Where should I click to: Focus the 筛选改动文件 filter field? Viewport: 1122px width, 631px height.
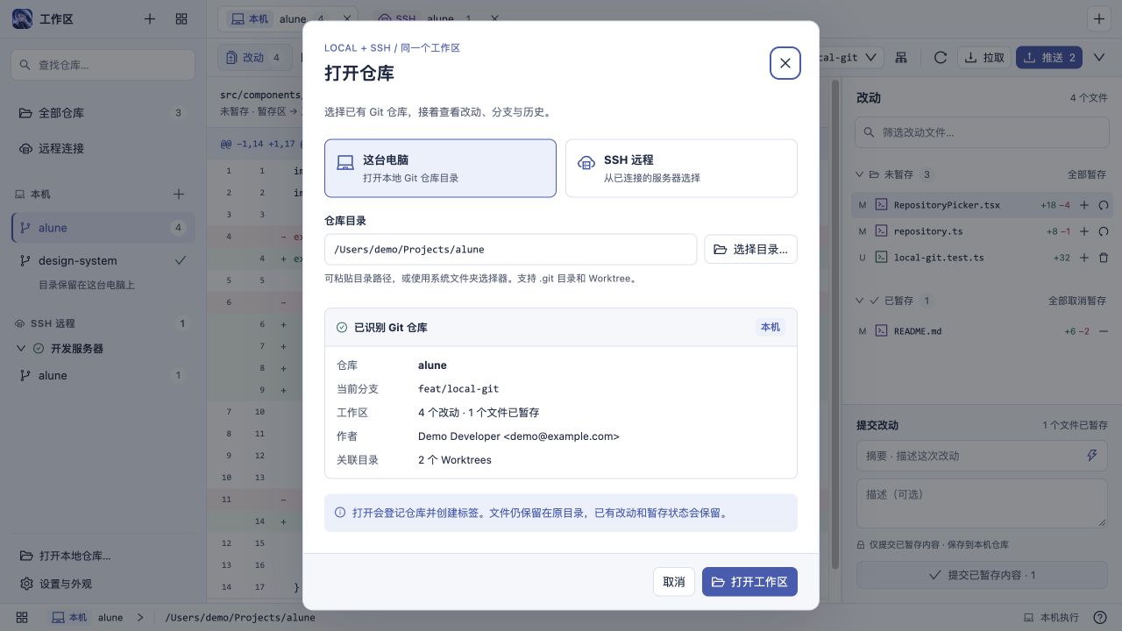click(x=981, y=132)
